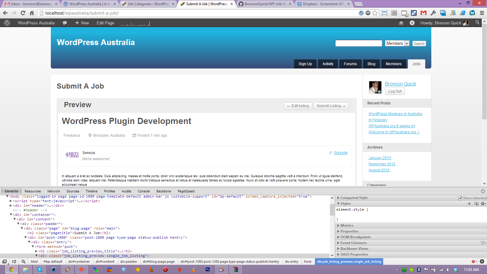Image resolution: width=487 pixels, height=274 pixels.
Task: Dock DevTools with the undock icon
Action: pos(5,262)
